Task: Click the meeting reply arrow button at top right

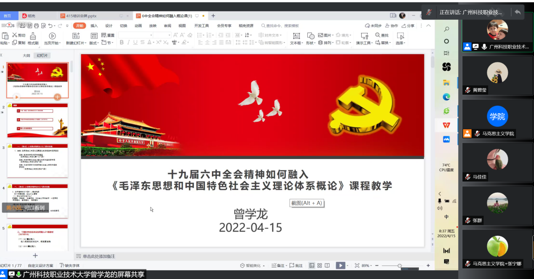Action: tap(517, 12)
